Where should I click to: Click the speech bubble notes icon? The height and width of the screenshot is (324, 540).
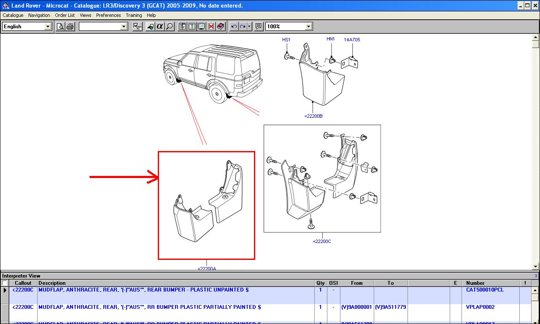259,27
